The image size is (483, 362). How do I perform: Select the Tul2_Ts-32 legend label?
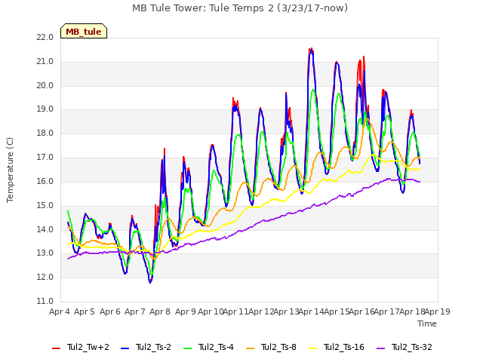pyautogui.click(x=412, y=348)
